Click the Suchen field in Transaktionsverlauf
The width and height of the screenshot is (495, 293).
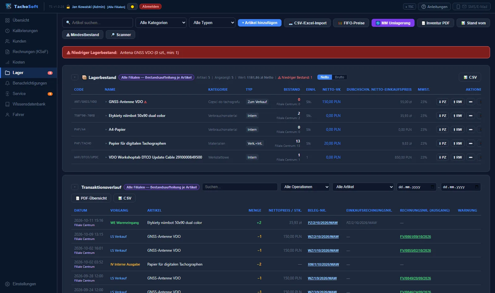click(240, 187)
